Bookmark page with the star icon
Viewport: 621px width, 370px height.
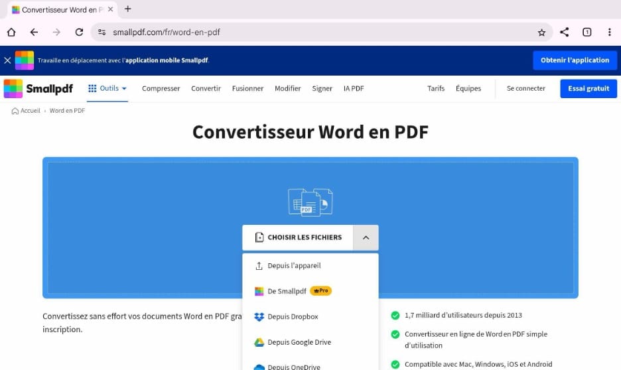(541, 32)
